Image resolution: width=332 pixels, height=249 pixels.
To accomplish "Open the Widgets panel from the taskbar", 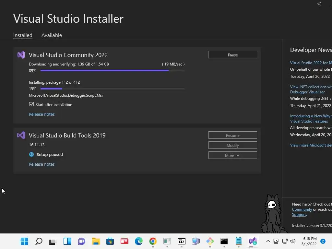I will click(x=67, y=241).
